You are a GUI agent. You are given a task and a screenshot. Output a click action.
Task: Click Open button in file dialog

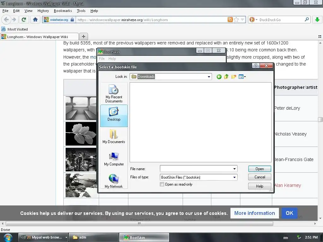(x=260, y=169)
